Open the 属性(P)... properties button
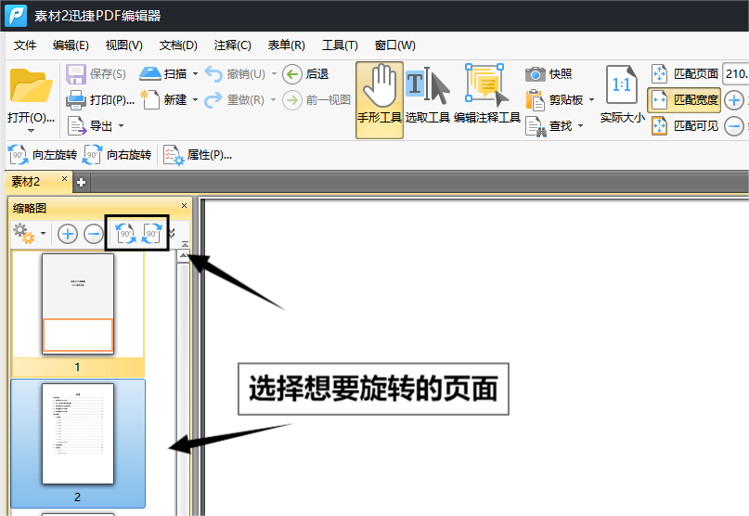Viewport: 749px width, 516px height. [x=198, y=155]
